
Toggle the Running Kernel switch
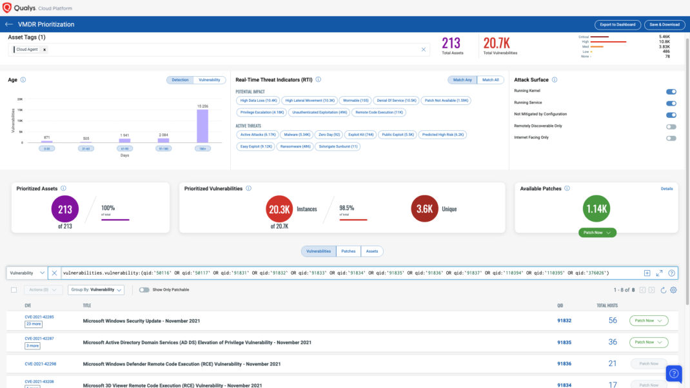[671, 92]
